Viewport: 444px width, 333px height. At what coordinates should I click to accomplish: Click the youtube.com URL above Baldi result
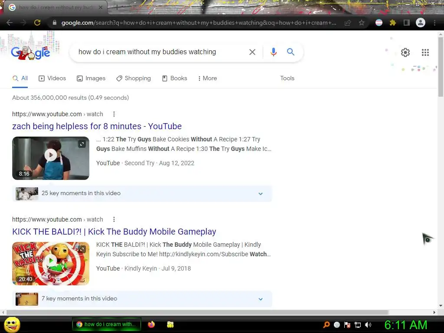click(58, 219)
